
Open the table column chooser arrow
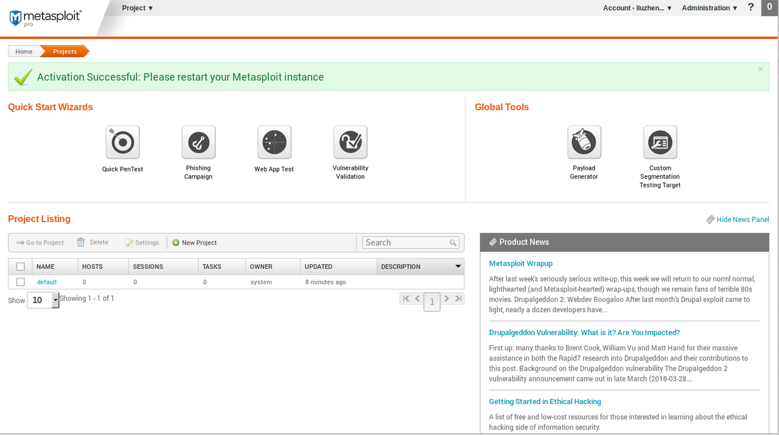point(458,266)
